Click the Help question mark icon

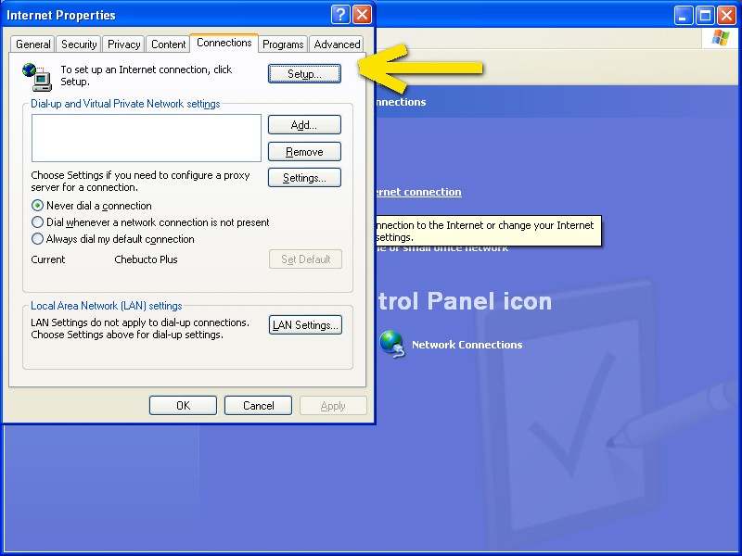click(340, 14)
